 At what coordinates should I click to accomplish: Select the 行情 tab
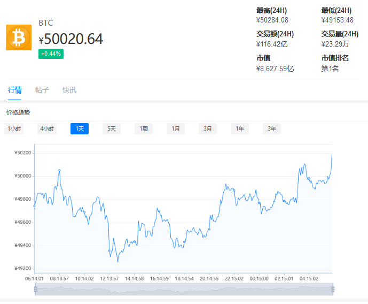[x=14, y=90]
